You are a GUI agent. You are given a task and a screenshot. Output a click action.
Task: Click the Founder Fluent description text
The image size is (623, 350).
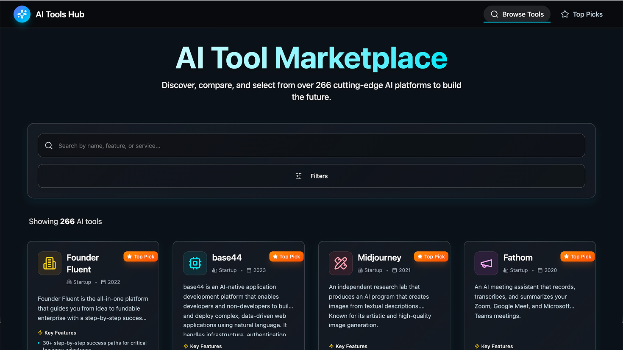(93, 308)
